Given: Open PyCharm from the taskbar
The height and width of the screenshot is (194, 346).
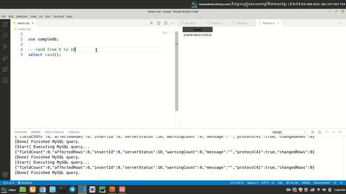Looking at the screenshot, I should coord(102,189).
